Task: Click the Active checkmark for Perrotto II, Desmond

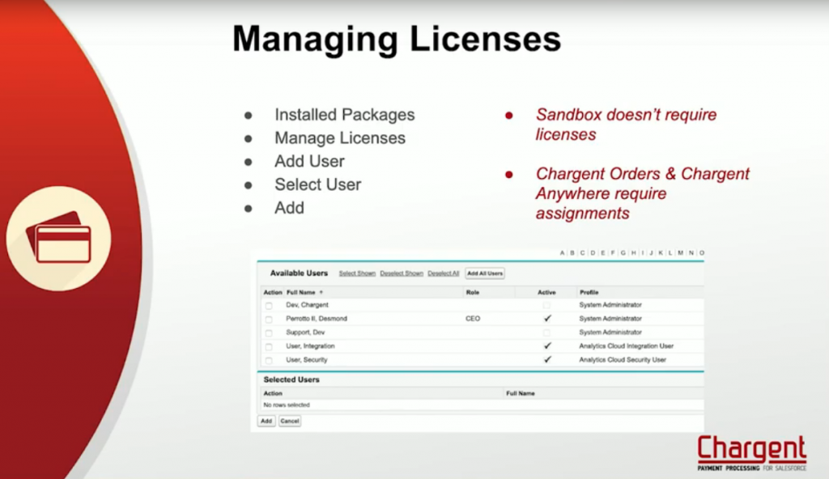Action: [547, 319]
